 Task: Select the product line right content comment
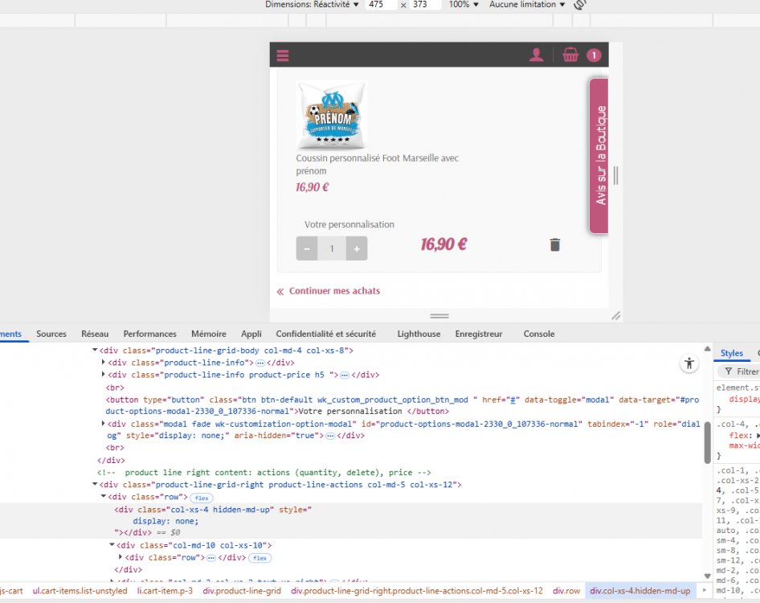coord(264,473)
